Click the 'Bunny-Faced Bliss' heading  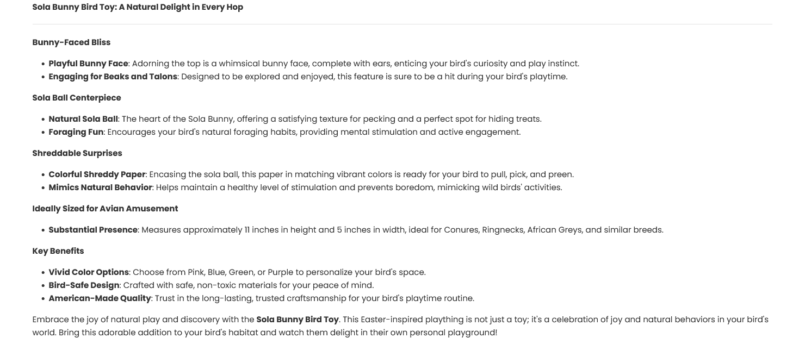pos(71,42)
